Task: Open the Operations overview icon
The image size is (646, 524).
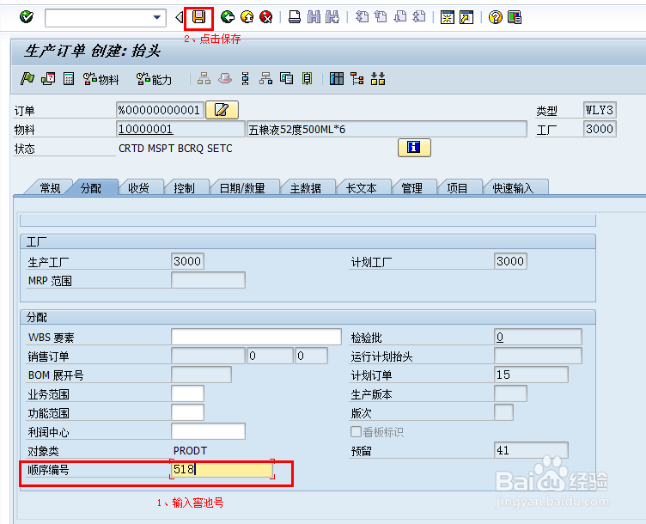Action: point(245,78)
